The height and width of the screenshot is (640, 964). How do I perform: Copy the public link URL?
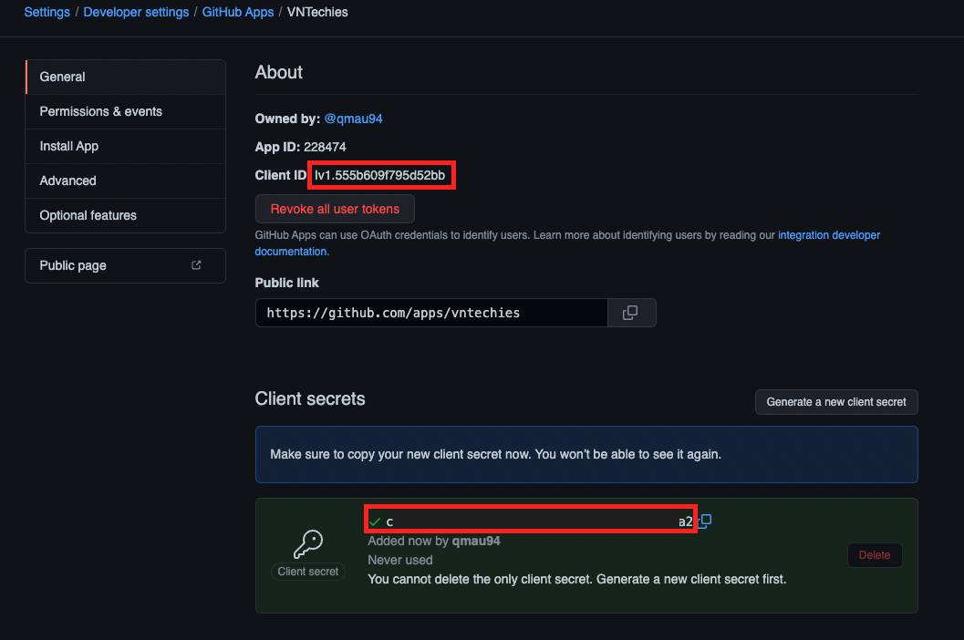click(630, 313)
